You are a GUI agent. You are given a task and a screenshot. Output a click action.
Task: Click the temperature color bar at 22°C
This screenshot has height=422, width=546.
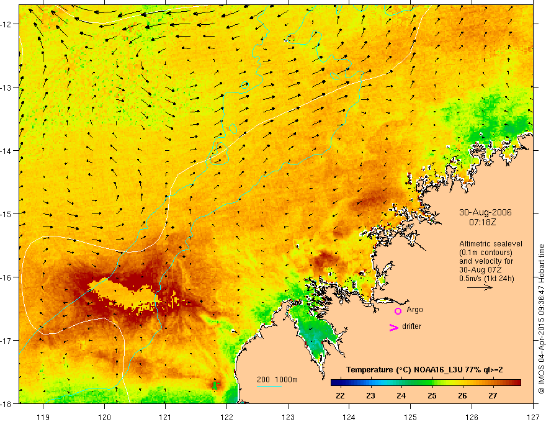[341, 383]
